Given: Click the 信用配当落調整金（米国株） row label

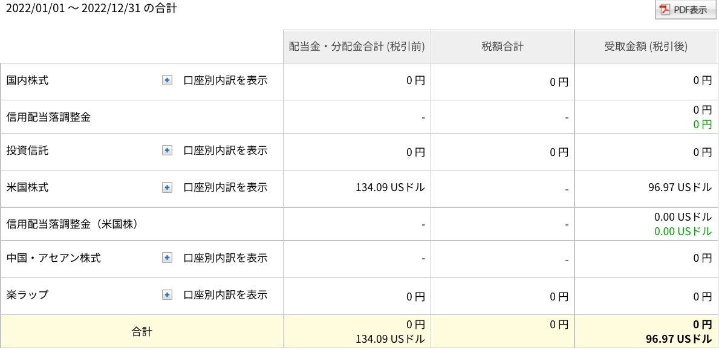Looking at the screenshot, I should pyautogui.click(x=73, y=224).
